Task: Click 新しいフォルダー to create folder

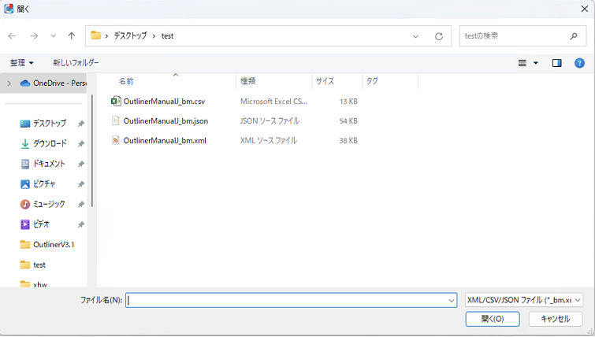Action: [x=76, y=63]
